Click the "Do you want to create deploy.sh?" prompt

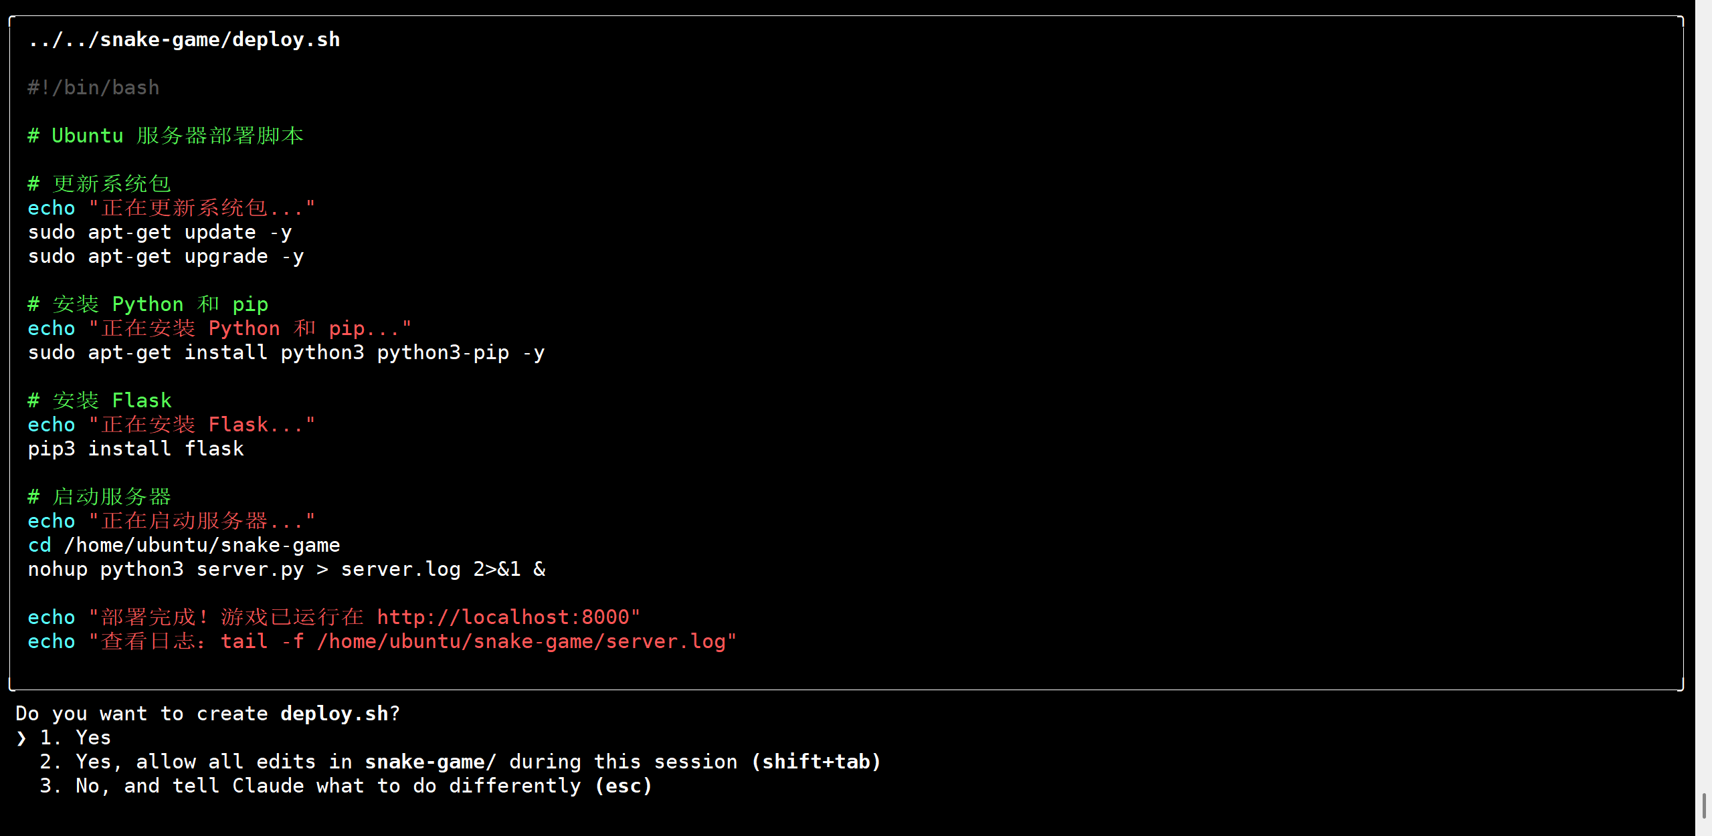pos(207,714)
